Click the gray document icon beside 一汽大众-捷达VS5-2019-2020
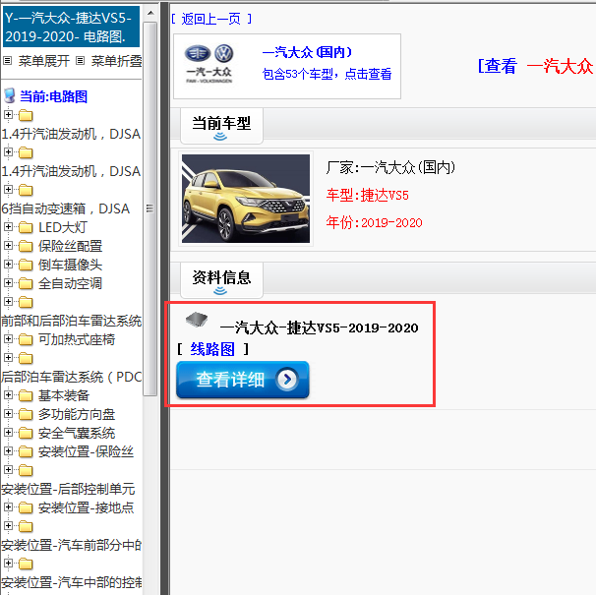The width and height of the screenshot is (596, 595). (197, 321)
